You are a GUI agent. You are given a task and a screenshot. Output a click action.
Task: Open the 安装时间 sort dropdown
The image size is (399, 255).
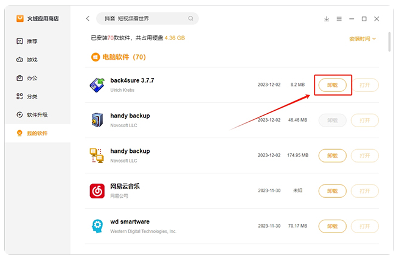363,39
